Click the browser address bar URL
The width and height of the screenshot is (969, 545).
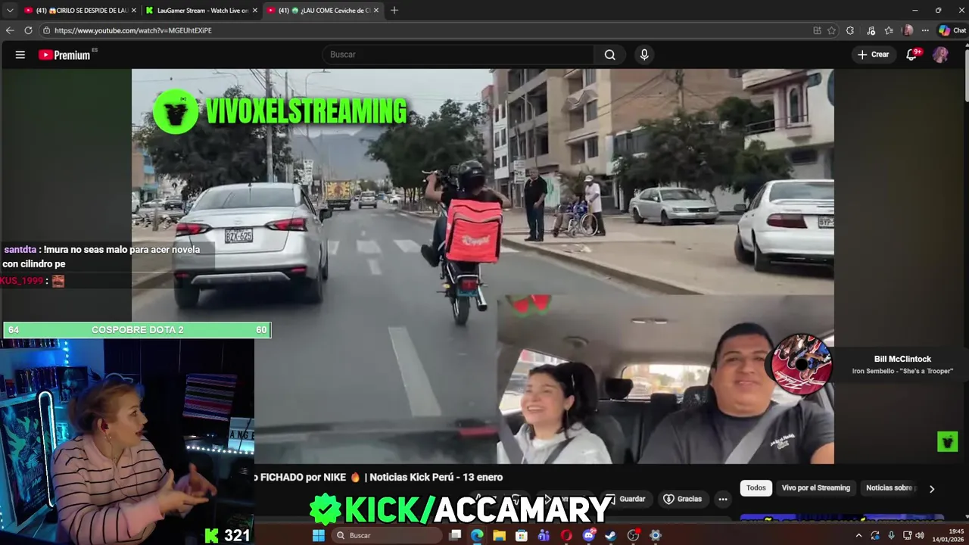(x=133, y=30)
